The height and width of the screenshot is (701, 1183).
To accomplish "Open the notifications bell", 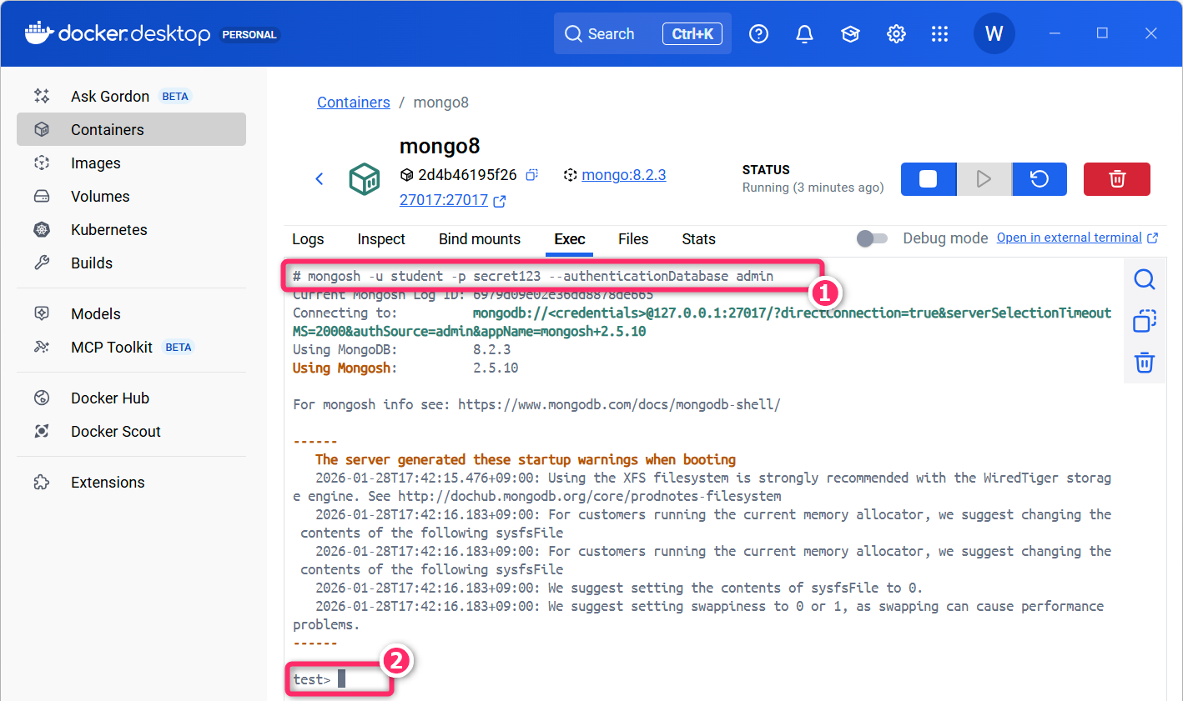I will pos(804,34).
